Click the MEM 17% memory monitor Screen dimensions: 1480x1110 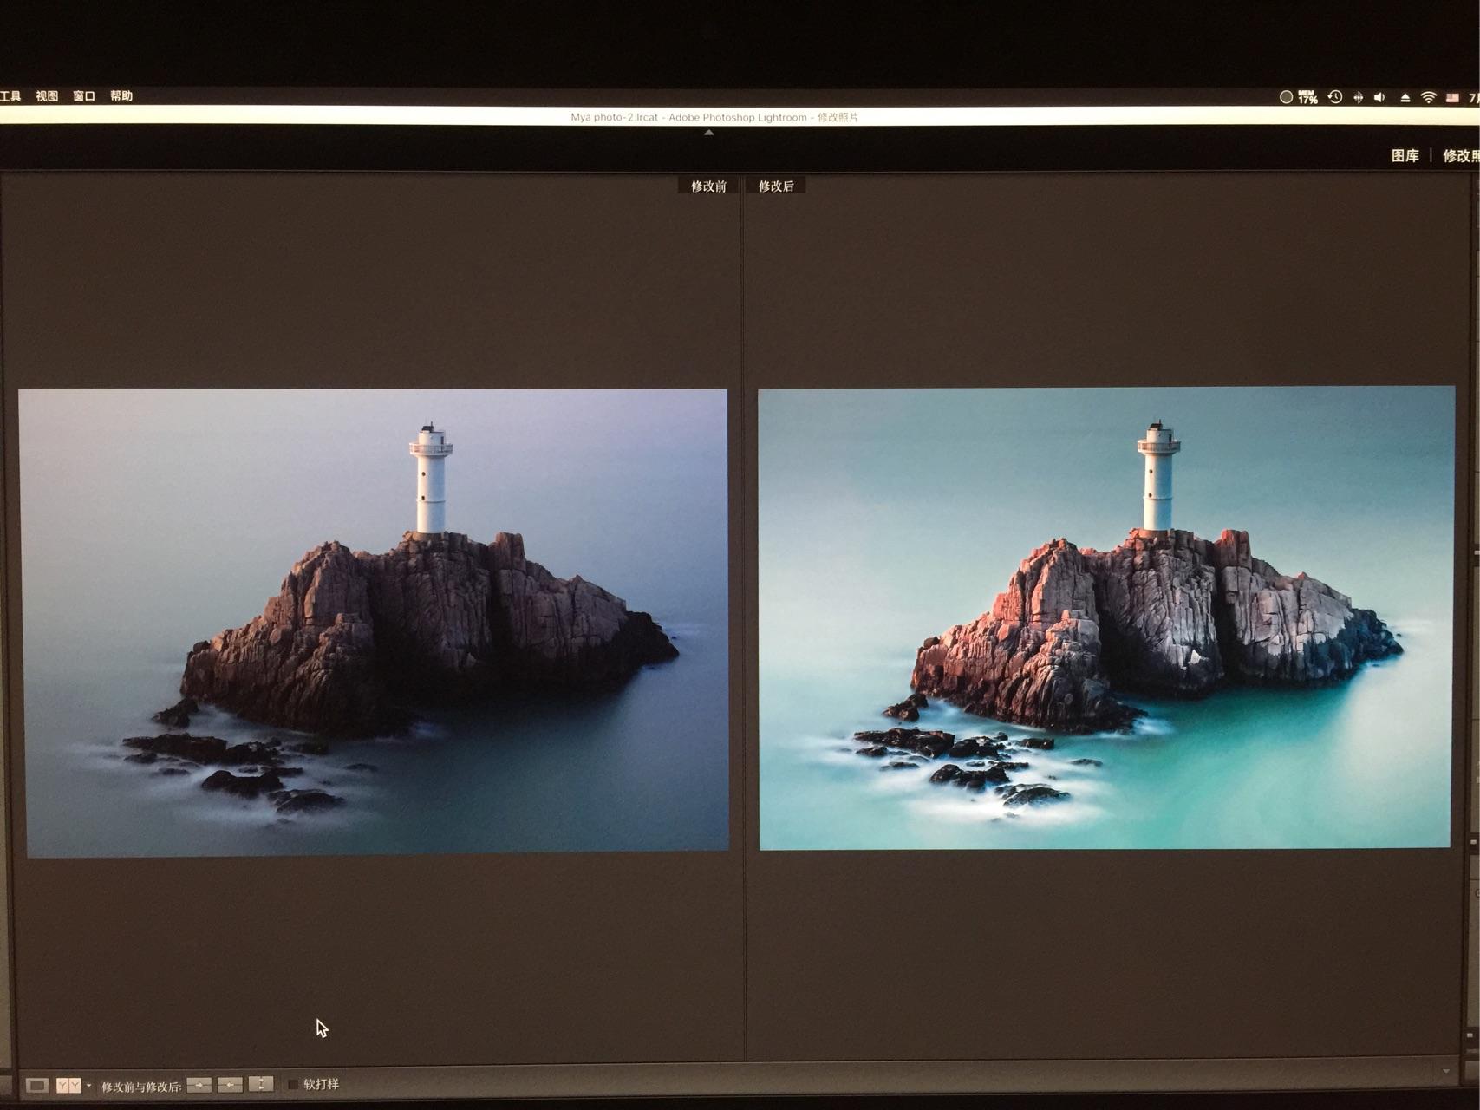click(1307, 97)
